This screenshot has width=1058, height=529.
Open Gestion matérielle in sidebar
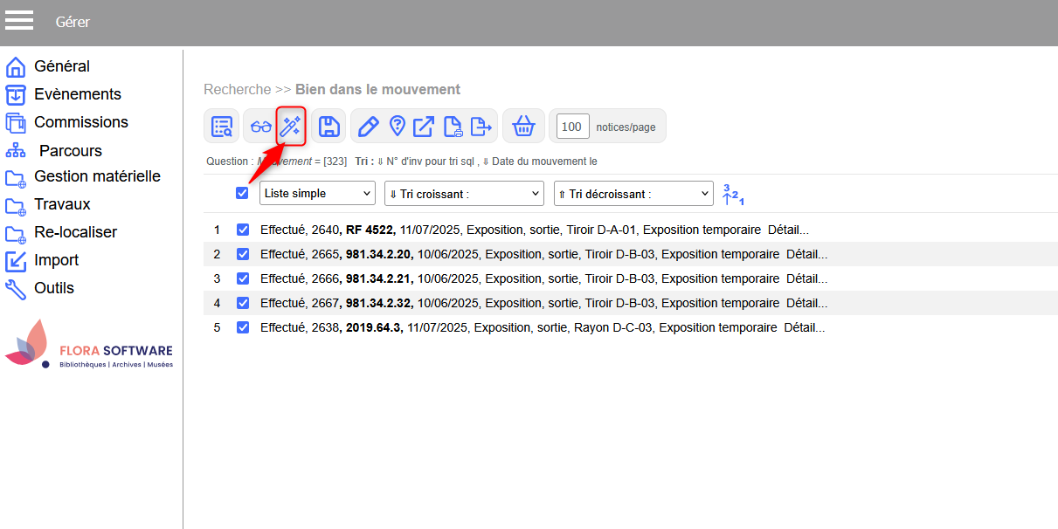point(97,176)
